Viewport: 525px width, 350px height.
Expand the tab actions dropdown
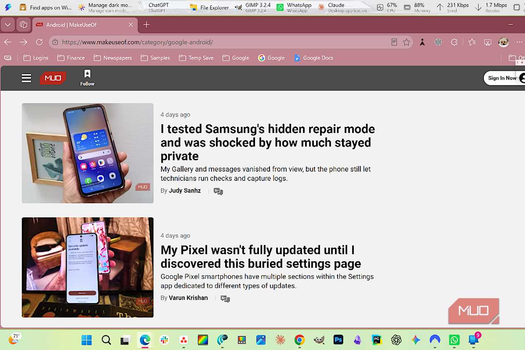[7, 25]
